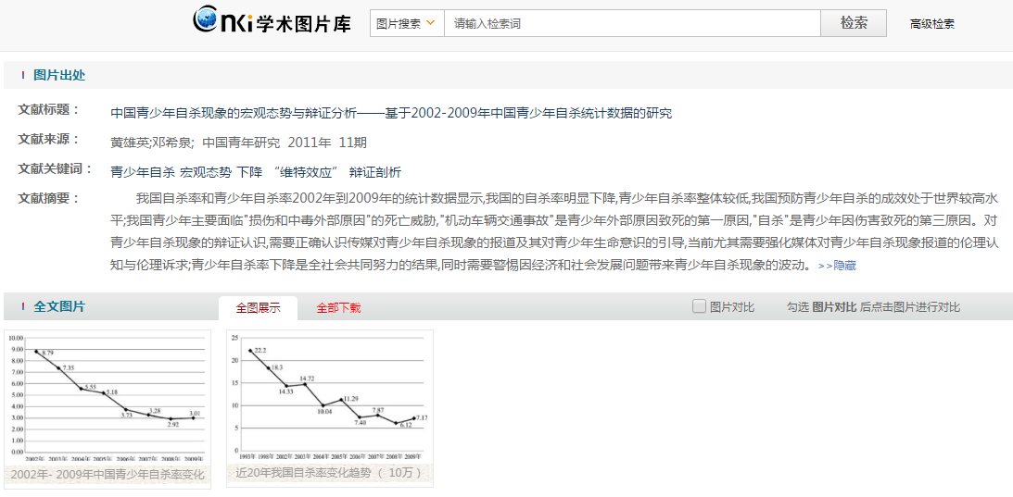Collapse abstract with the >>隐藏 link

point(837,266)
